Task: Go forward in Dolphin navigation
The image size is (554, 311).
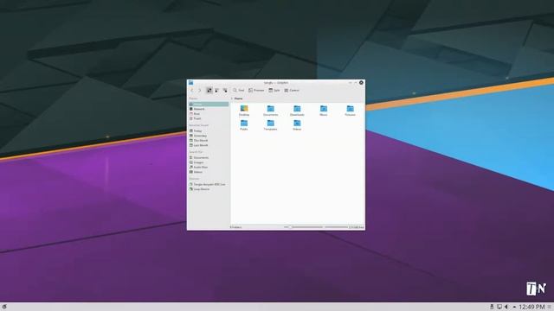Action: [199, 91]
